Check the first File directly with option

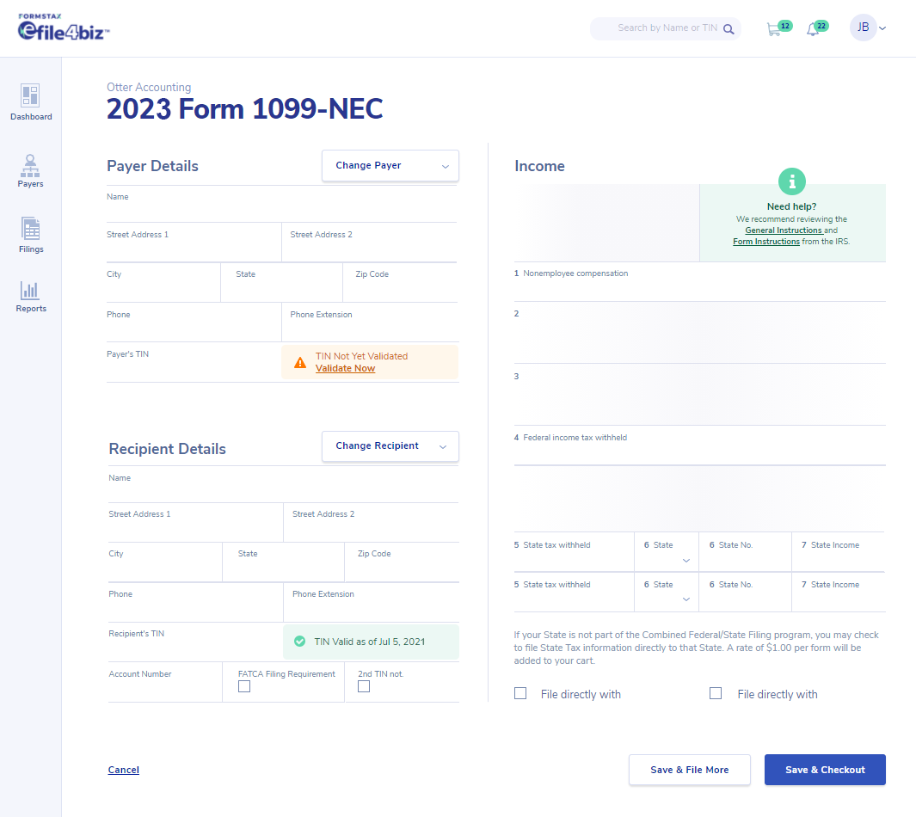(x=520, y=692)
